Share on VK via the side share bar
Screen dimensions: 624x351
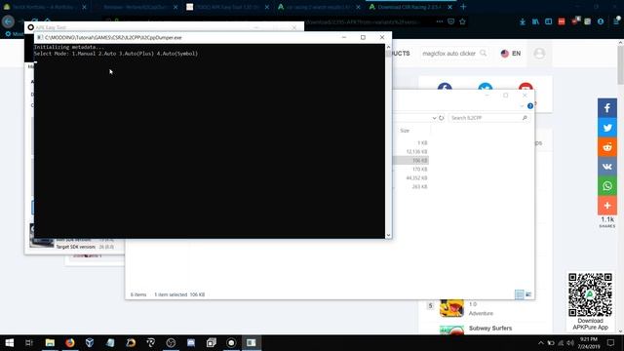(607, 167)
